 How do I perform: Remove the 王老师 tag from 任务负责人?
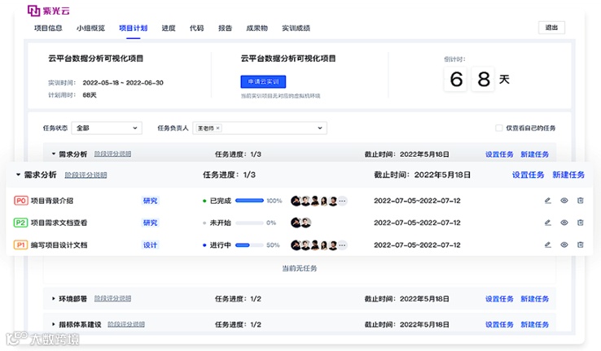click(217, 128)
